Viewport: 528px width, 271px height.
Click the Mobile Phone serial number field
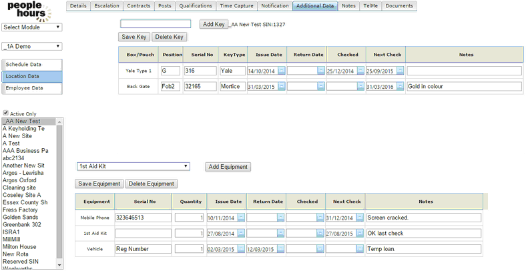click(143, 218)
